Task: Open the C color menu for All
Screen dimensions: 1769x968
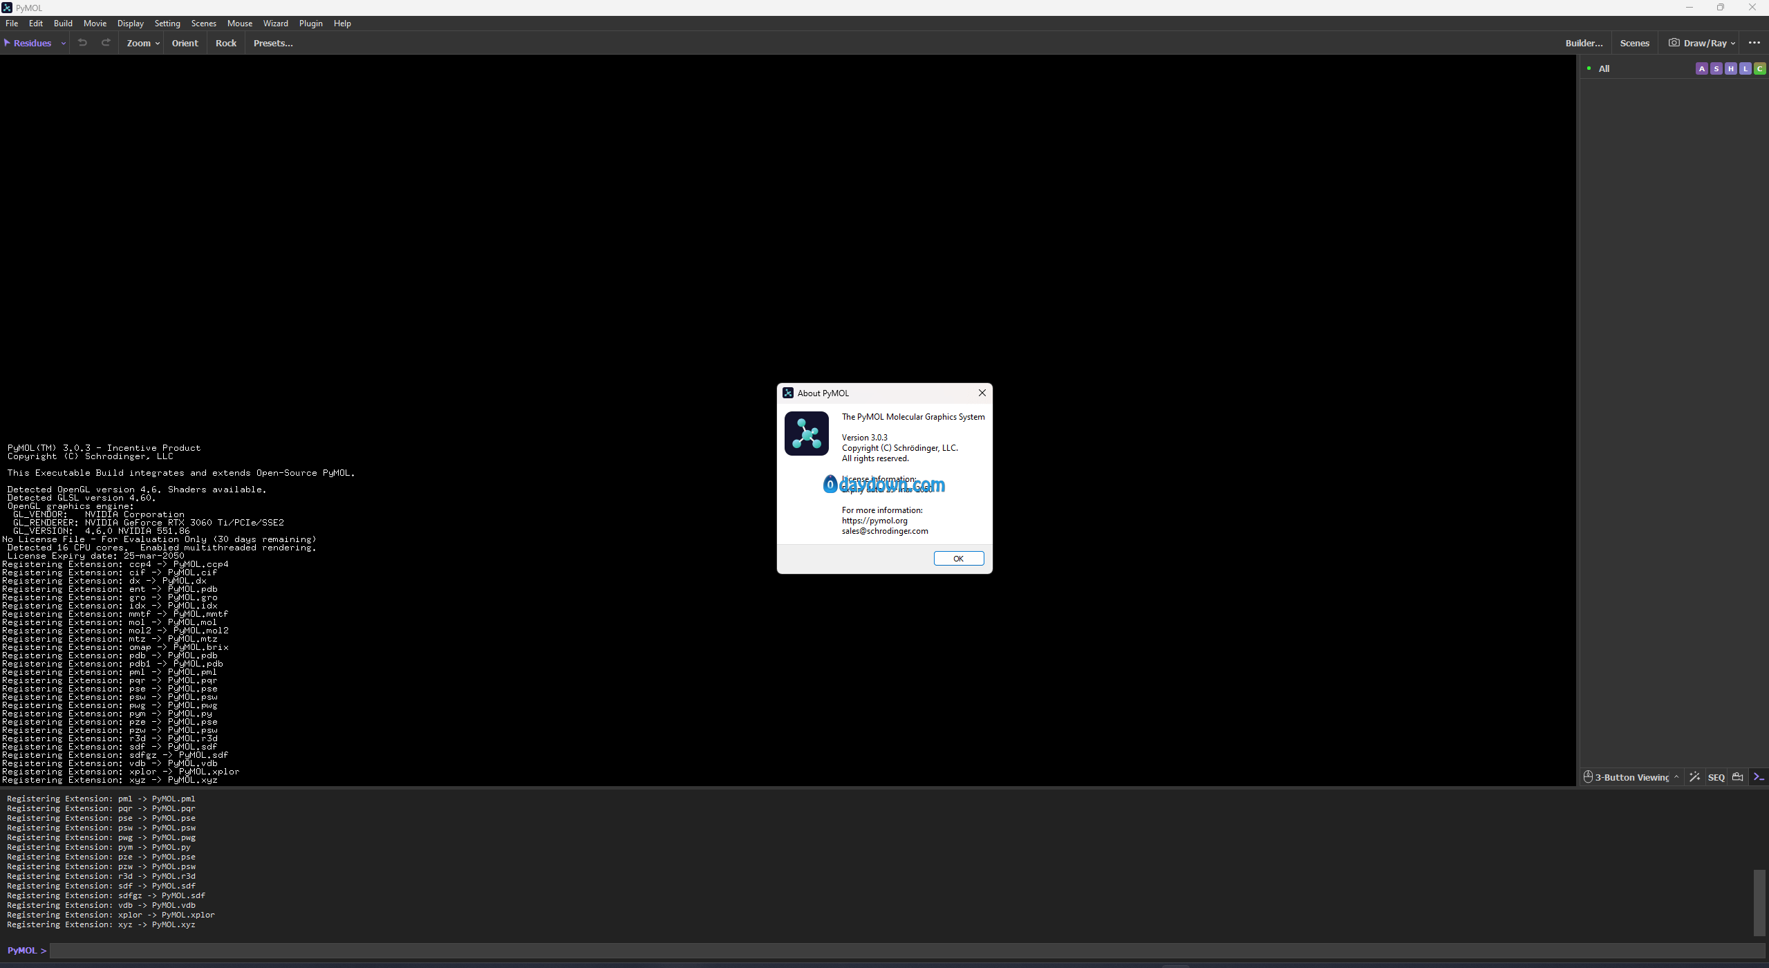Action: point(1759,68)
